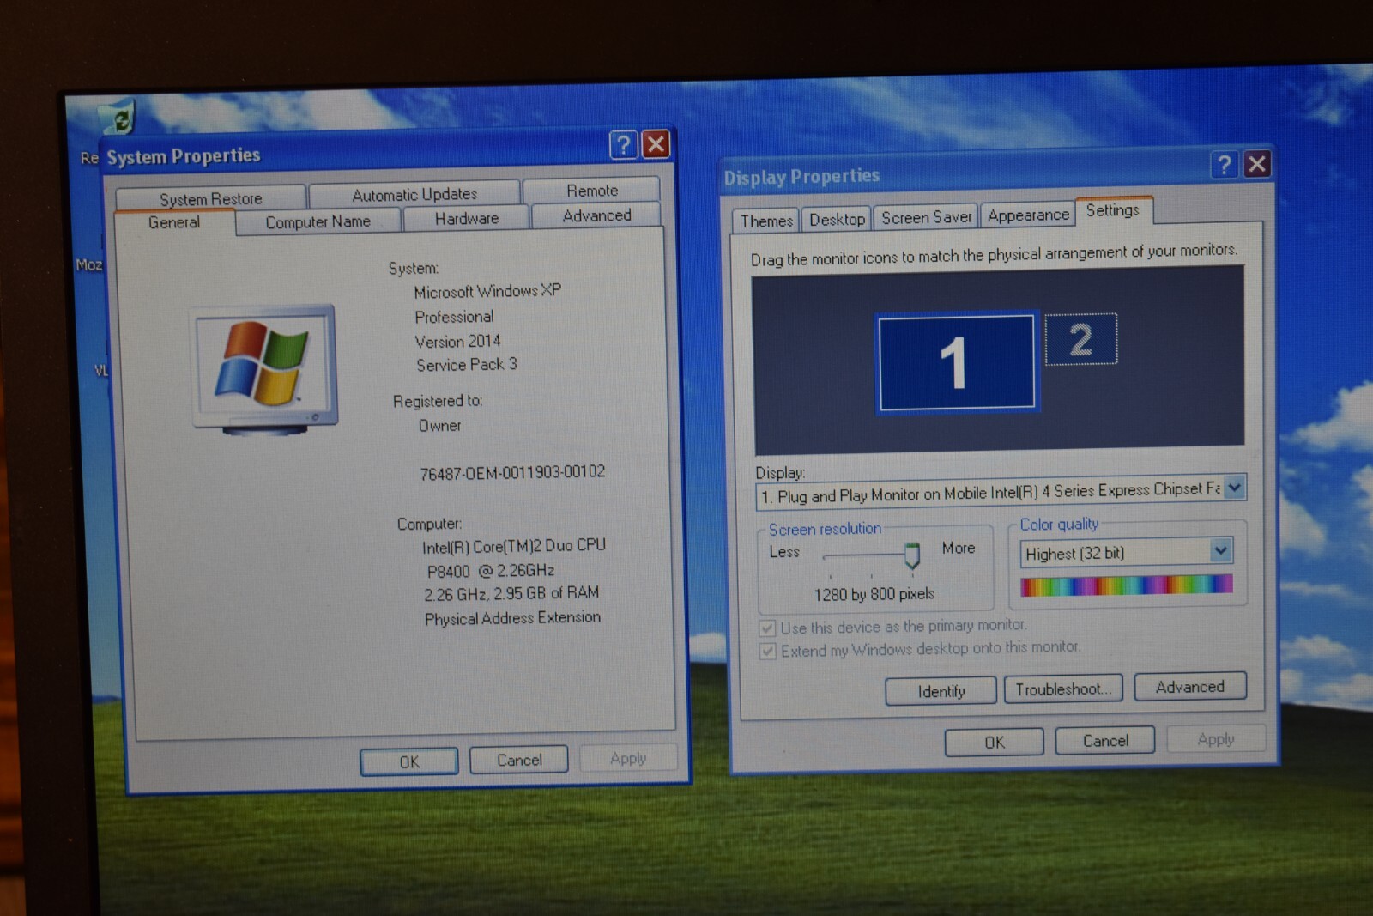Switch to the Appearance tab
Screen dimensions: 1373x916
pos(1028,215)
